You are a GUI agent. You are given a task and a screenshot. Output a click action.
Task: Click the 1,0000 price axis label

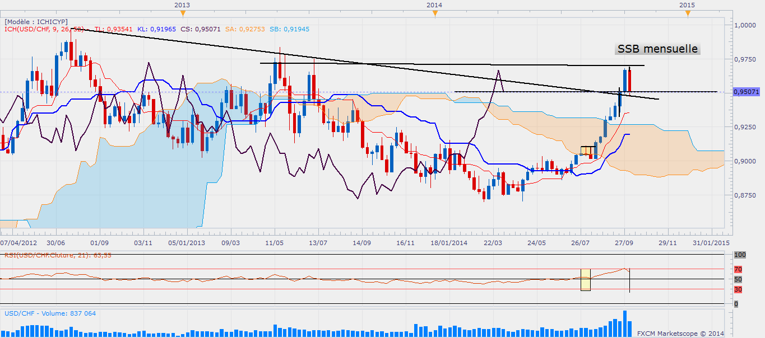[x=747, y=25]
